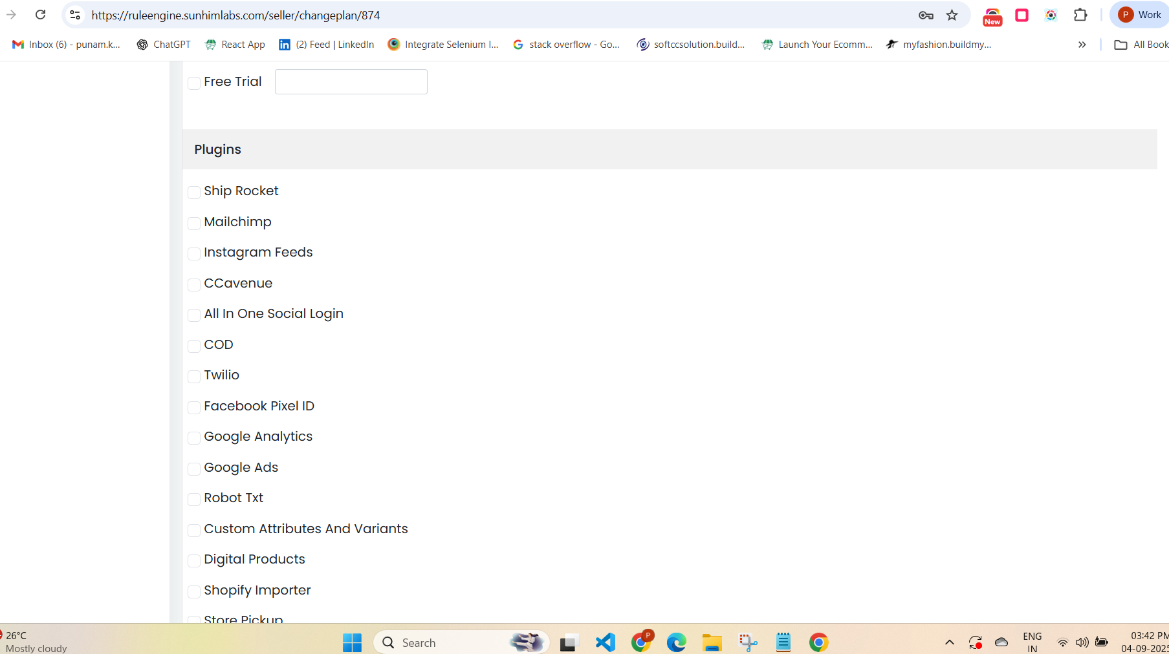Select the Shopify Importer plugin
The height and width of the screenshot is (654, 1169).
(193, 591)
